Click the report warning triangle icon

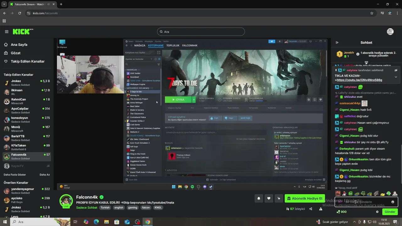point(321,209)
